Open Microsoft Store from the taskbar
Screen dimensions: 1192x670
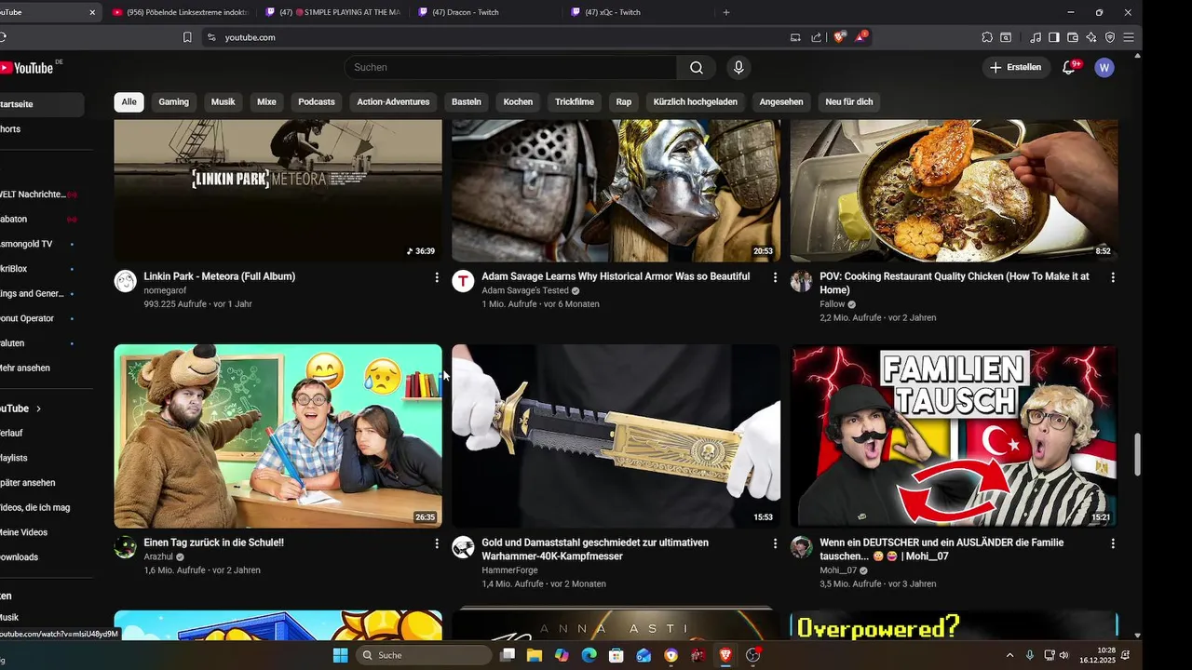[616, 655]
